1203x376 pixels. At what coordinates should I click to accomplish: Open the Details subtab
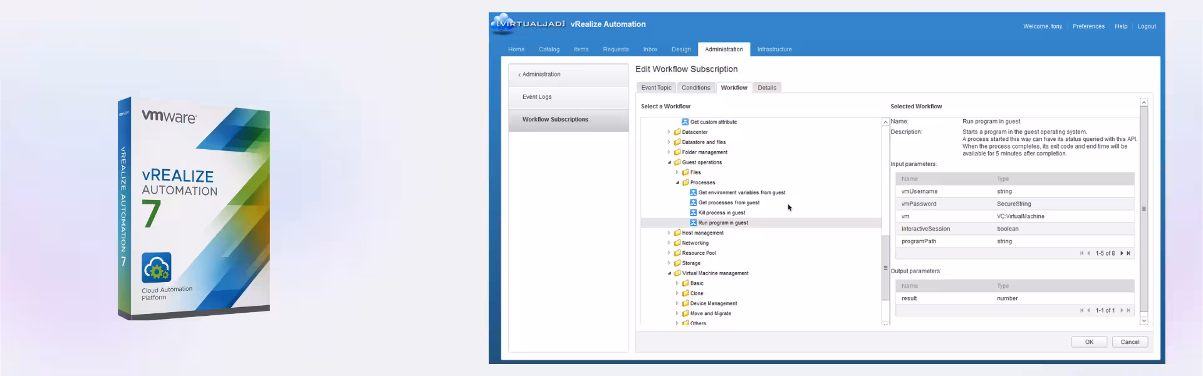coord(767,88)
